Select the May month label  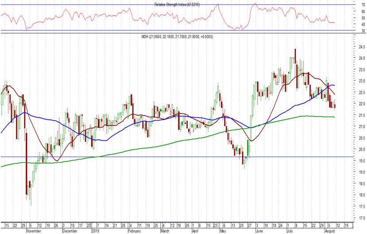point(223,231)
